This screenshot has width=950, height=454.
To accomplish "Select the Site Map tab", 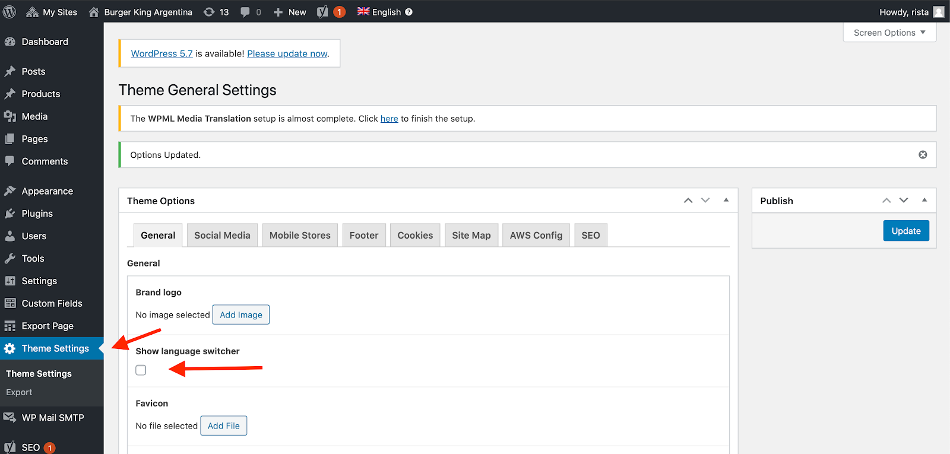I will [471, 235].
